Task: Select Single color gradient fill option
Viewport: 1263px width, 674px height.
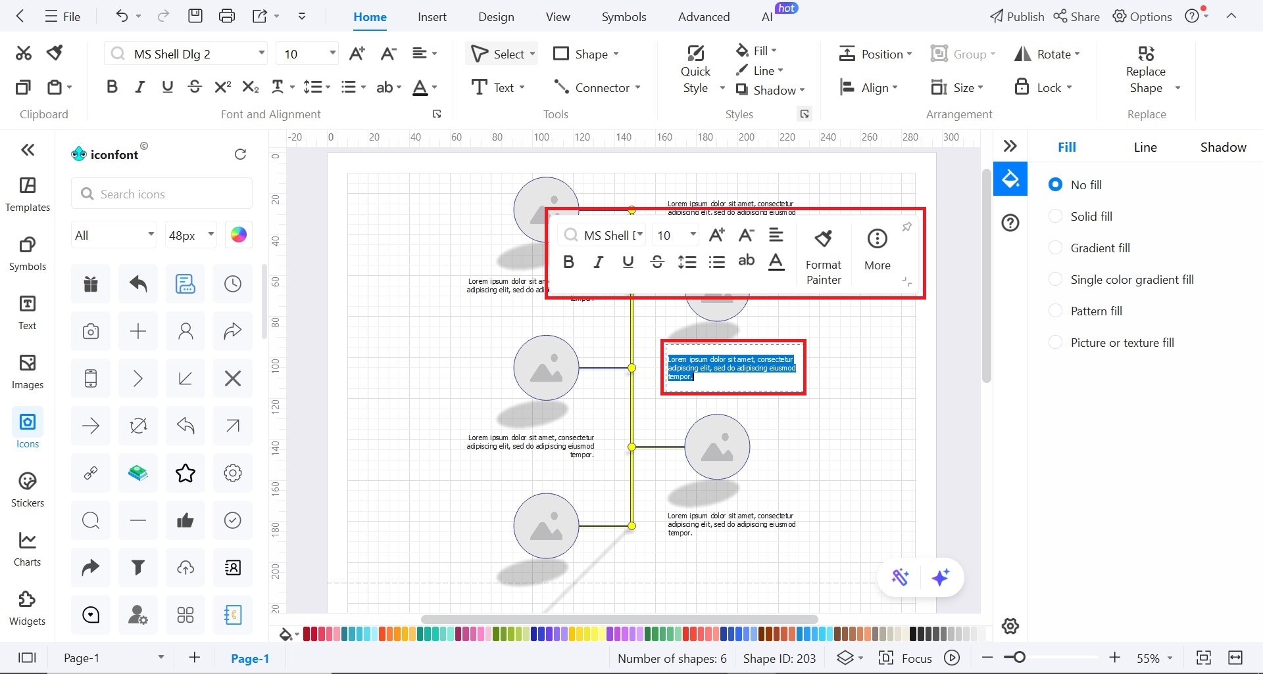Action: tap(1121, 279)
